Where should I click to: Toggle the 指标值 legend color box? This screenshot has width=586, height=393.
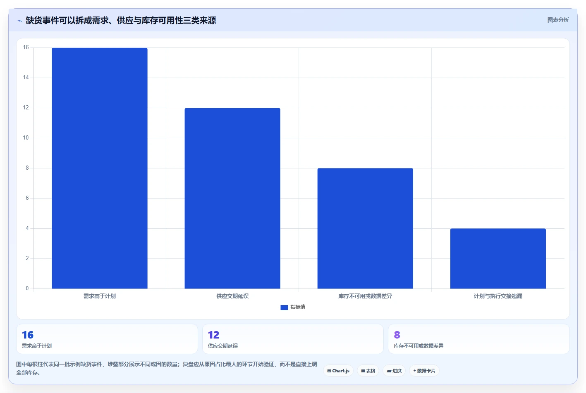(284, 307)
